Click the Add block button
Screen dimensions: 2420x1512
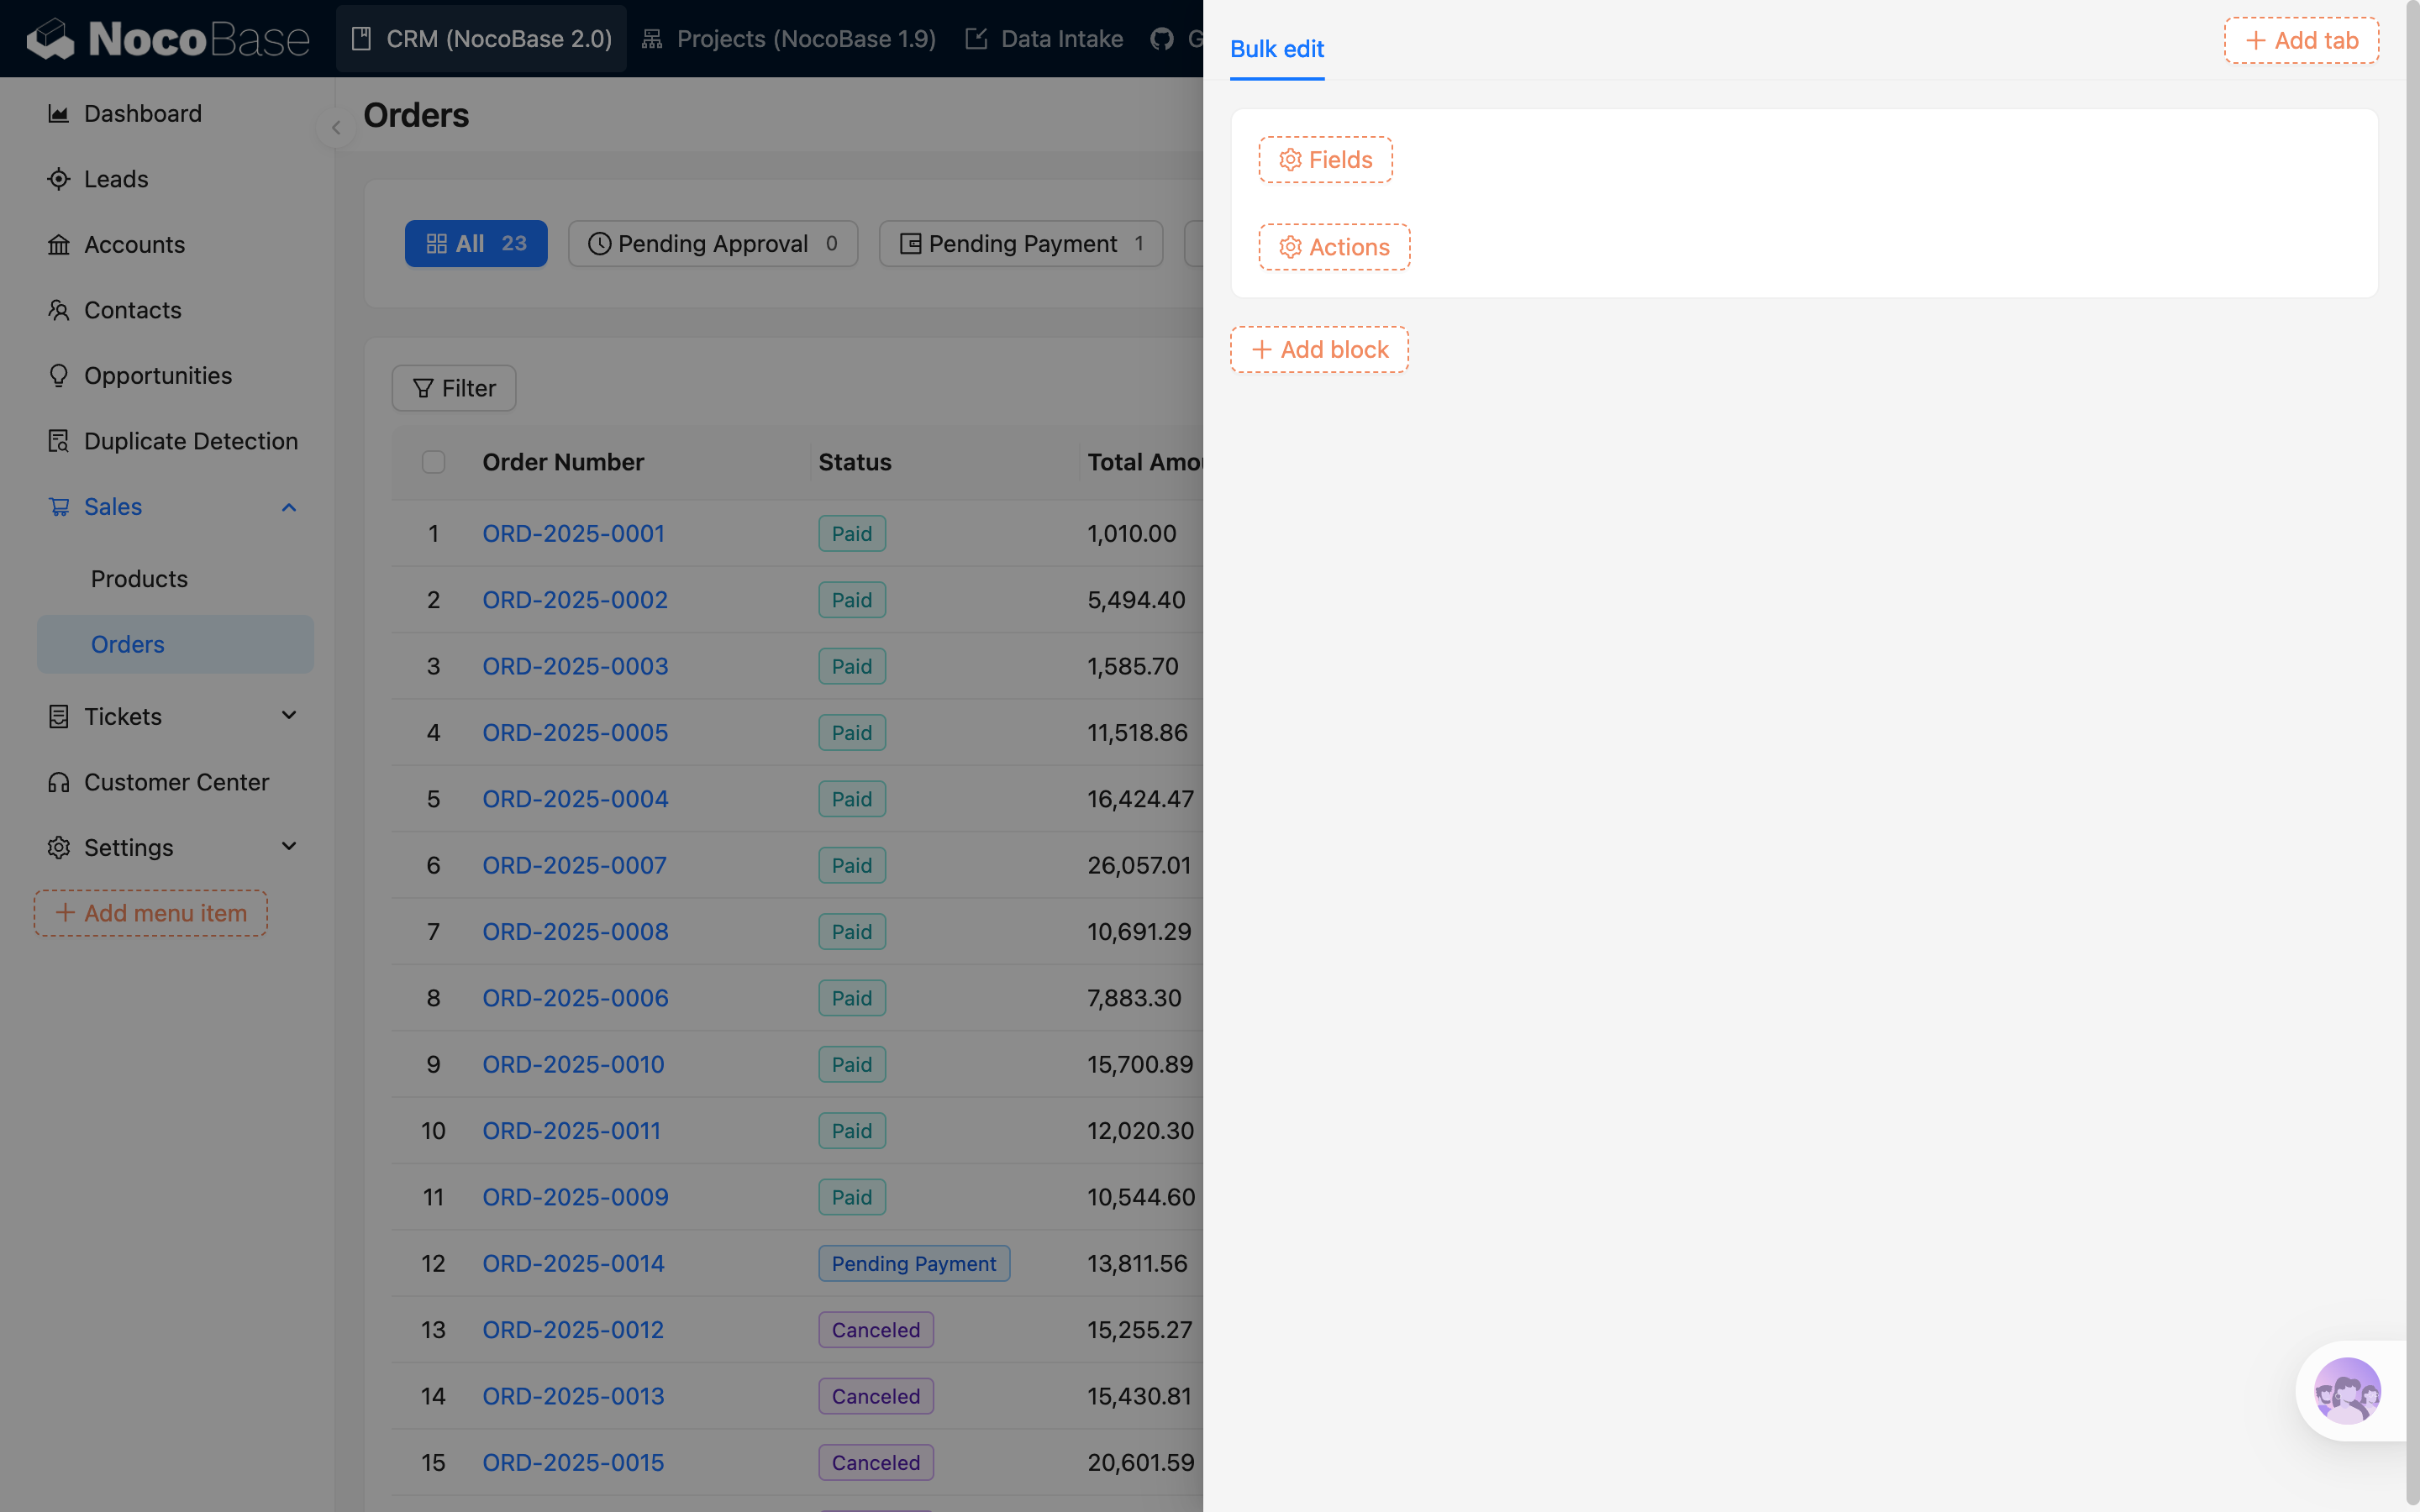click(1319, 350)
